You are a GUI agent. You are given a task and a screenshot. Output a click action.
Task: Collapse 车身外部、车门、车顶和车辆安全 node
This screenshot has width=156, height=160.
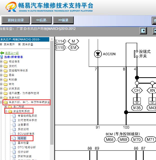tap(1, 102)
